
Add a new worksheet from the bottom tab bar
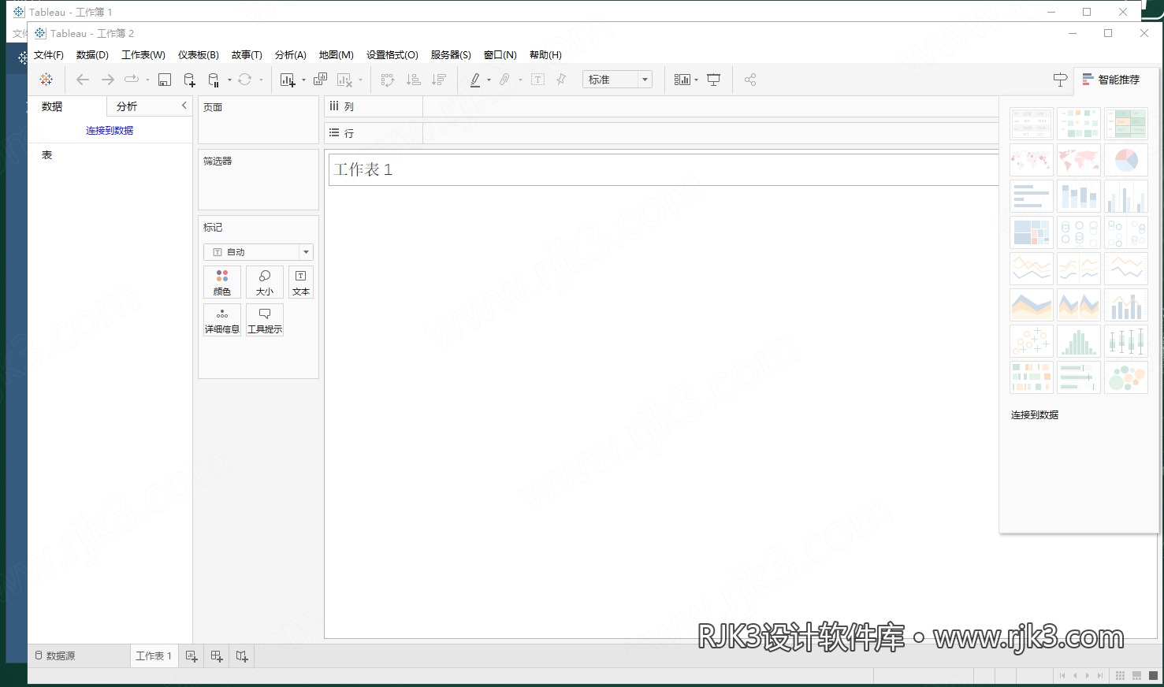(192, 656)
